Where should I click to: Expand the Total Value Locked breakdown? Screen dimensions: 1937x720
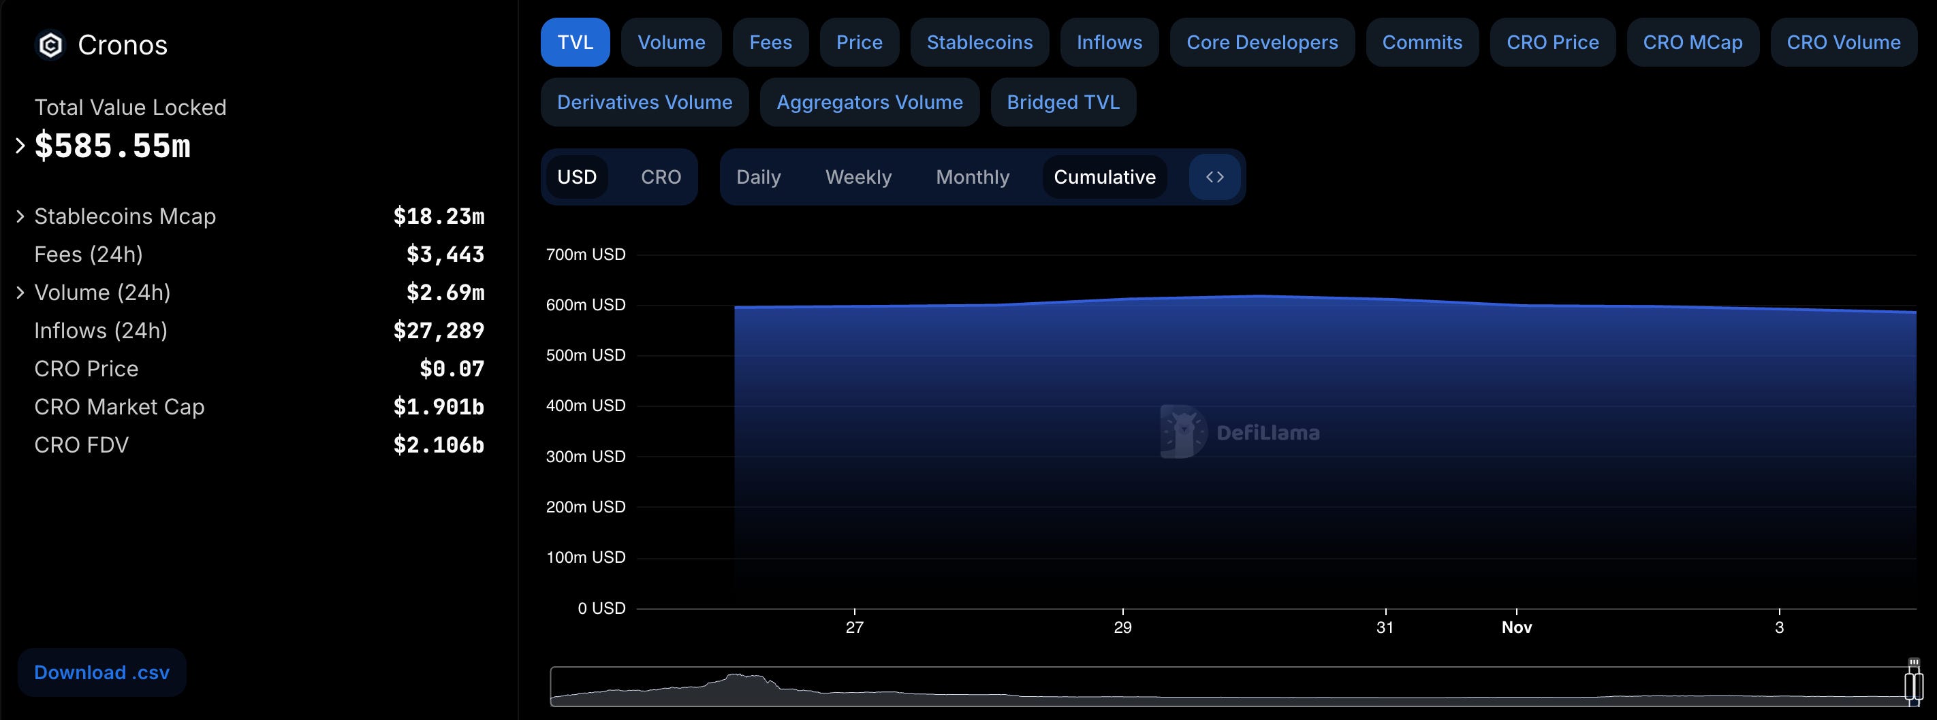click(20, 146)
